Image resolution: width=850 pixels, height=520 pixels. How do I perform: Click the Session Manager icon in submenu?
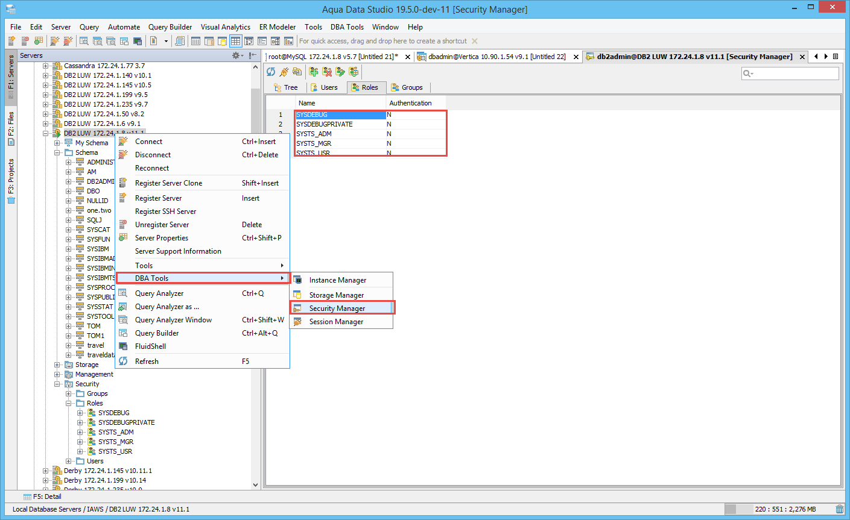pos(297,322)
